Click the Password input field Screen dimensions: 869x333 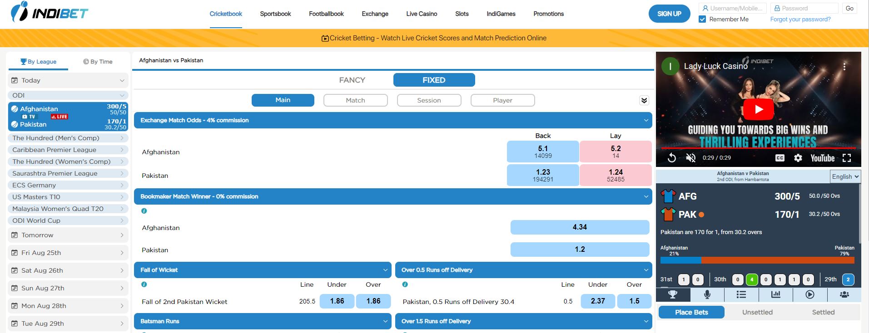(x=804, y=8)
